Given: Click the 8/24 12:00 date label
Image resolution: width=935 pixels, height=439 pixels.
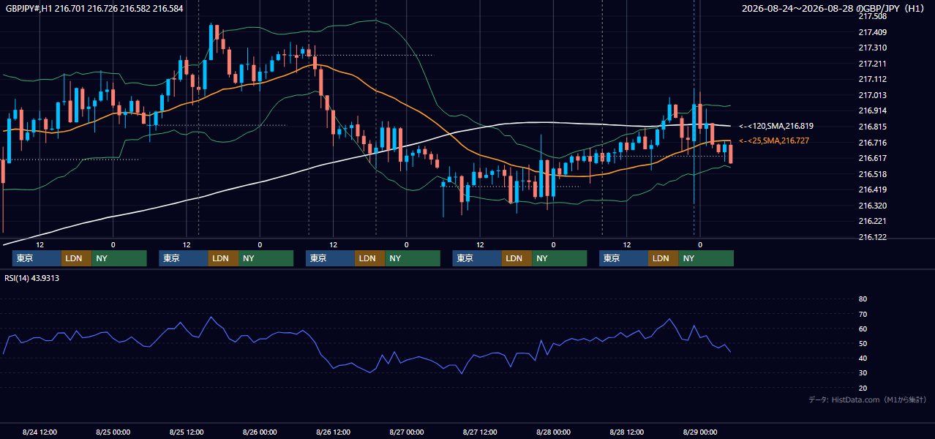Looking at the screenshot, I should 40,432.
